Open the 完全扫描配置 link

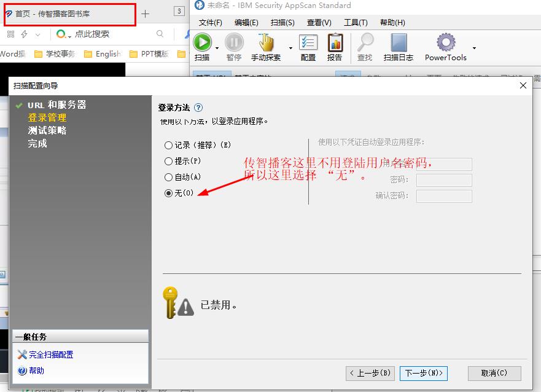coord(51,355)
